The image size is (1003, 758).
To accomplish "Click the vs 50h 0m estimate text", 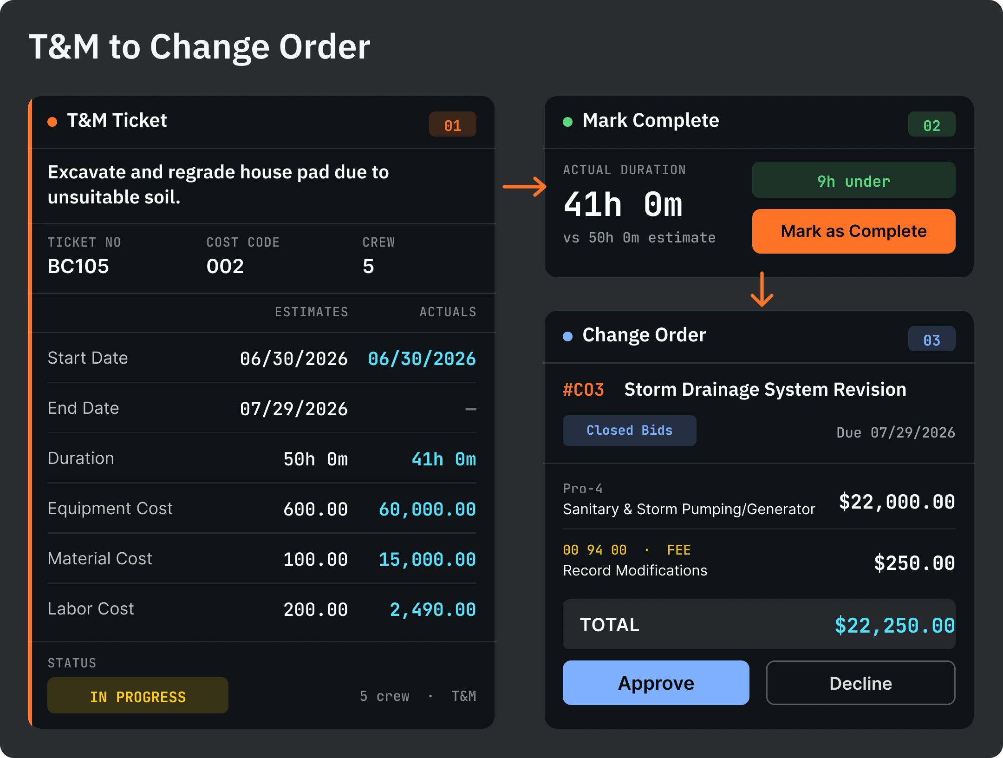I will pos(639,238).
